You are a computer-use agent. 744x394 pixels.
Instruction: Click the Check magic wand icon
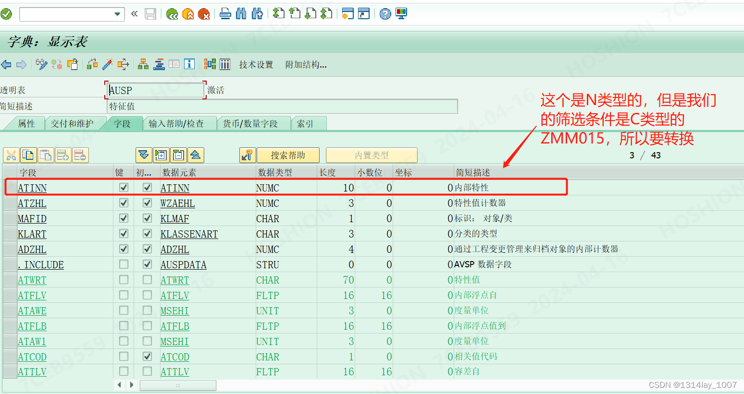[x=108, y=64]
